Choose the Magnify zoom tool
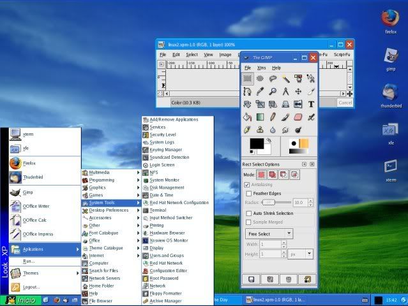This screenshot has height=306, width=408. click(273, 91)
